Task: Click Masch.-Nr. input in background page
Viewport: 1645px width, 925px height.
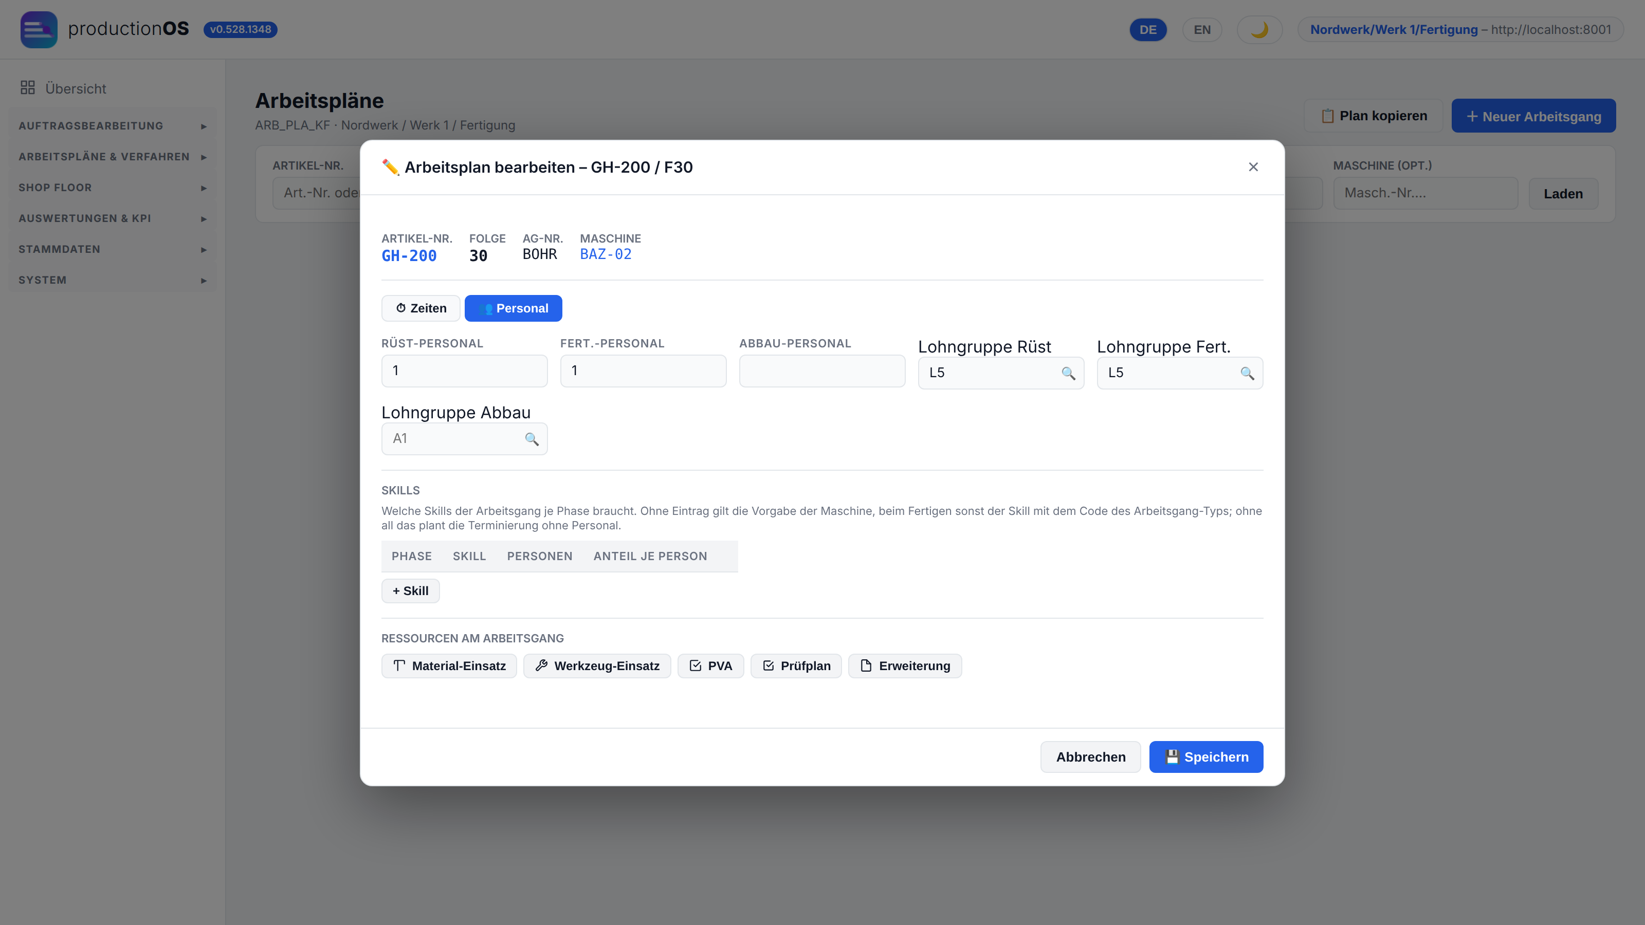Action: (x=1425, y=193)
